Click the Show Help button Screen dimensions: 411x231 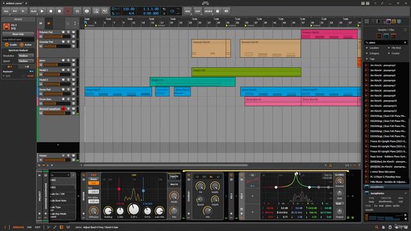click(18, 34)
